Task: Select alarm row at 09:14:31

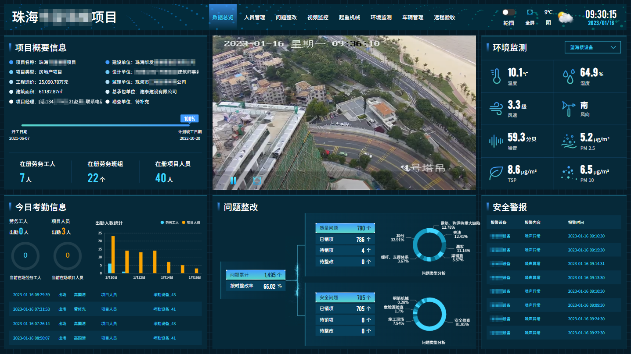Action: click(554, 263)
